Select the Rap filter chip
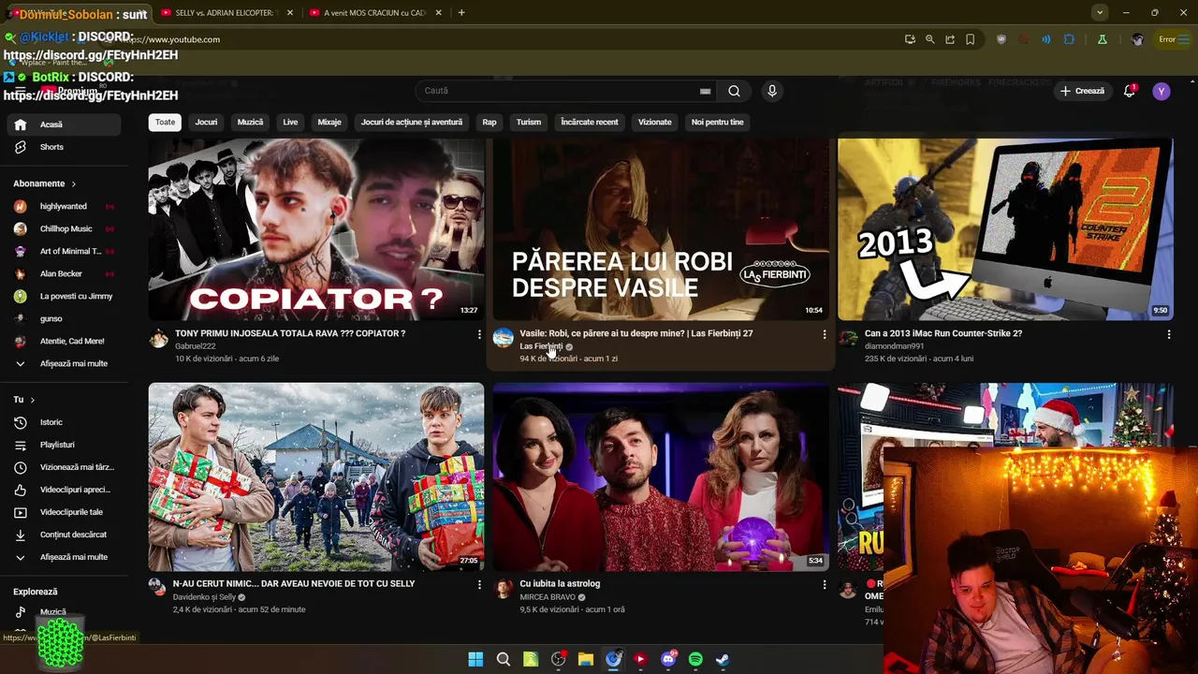Viewport: 1198px width, 674px height. 489,122
